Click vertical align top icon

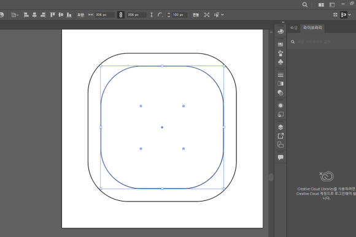click(x=52, y=15)
